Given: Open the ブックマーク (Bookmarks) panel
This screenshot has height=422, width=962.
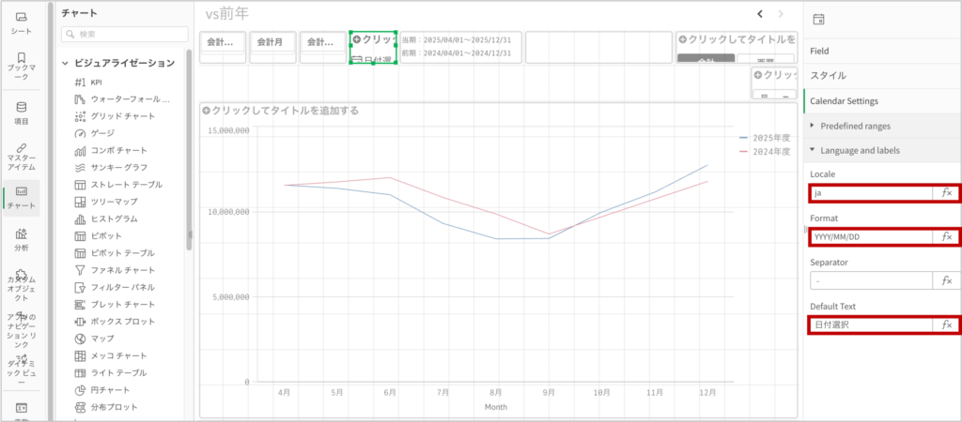Looking at the screenshot, I should [x=21, y=64].
